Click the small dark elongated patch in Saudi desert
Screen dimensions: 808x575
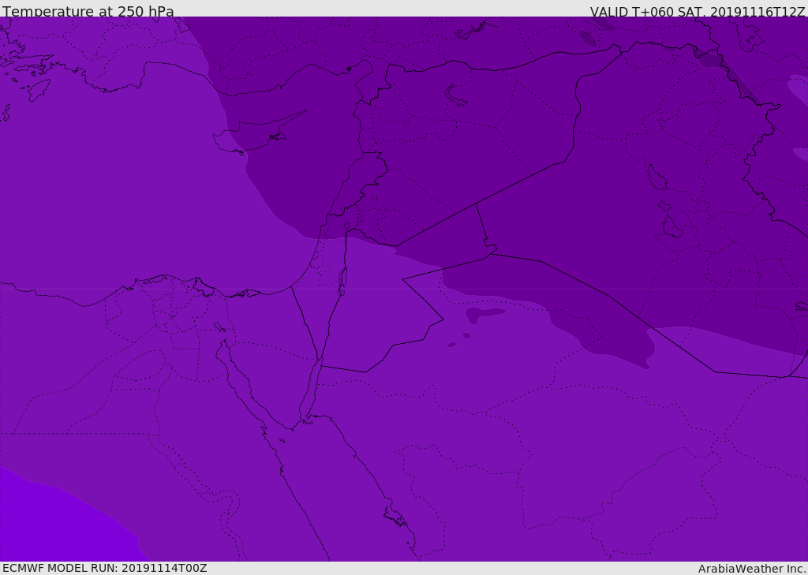pyautogui.click(x=484, y=314)
